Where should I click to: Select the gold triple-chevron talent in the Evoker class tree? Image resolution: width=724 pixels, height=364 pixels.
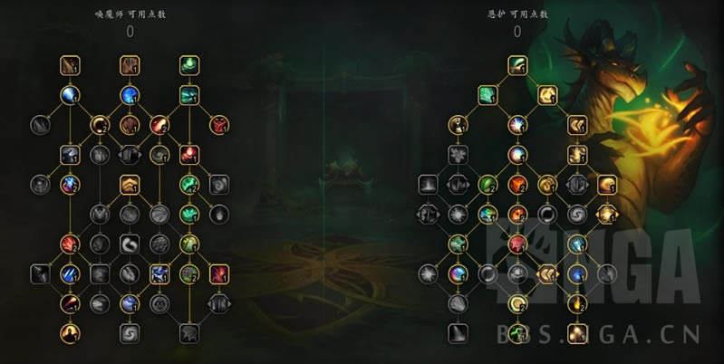click(130, 185)
